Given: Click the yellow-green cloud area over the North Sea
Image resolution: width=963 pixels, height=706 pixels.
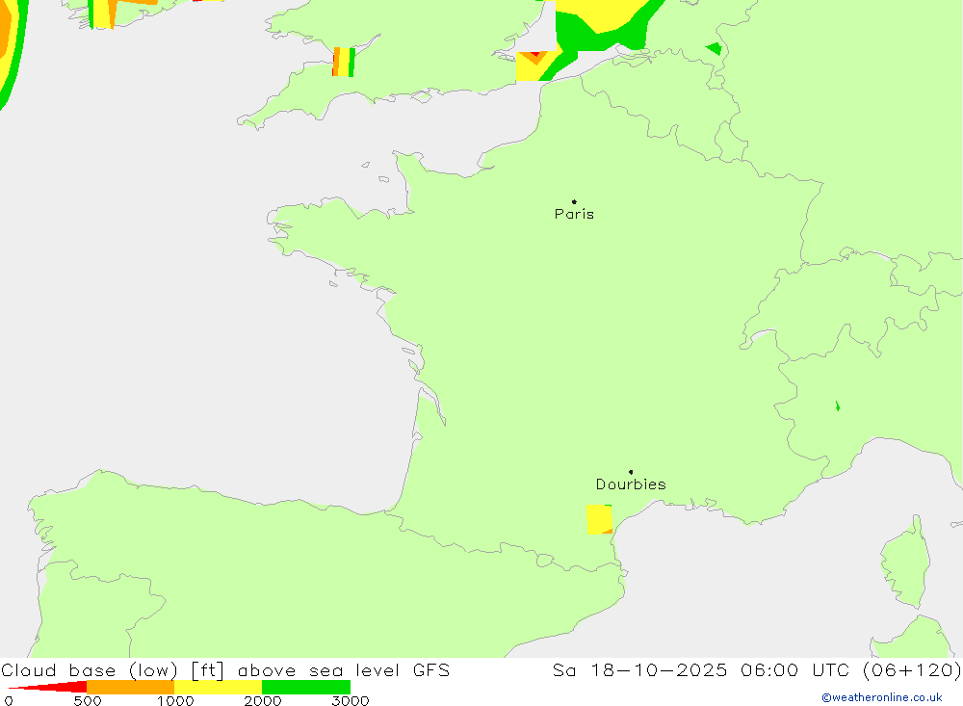Looking at the screenshot, I should [607, 17].
